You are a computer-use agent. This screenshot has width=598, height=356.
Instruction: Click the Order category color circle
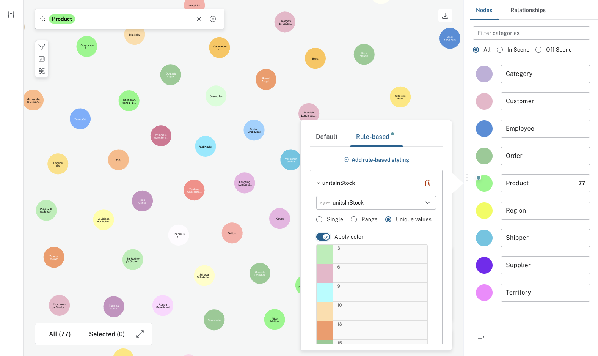pyautogui.click(x=484, y=156)
